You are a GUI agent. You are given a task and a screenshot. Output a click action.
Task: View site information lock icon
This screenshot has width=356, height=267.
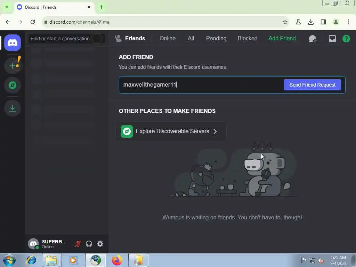pyautogui.click(x=46, y=22)
